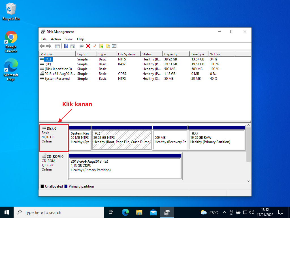
Task: Select the System Reserved 50 MB partition block
Action: (80, 138)
